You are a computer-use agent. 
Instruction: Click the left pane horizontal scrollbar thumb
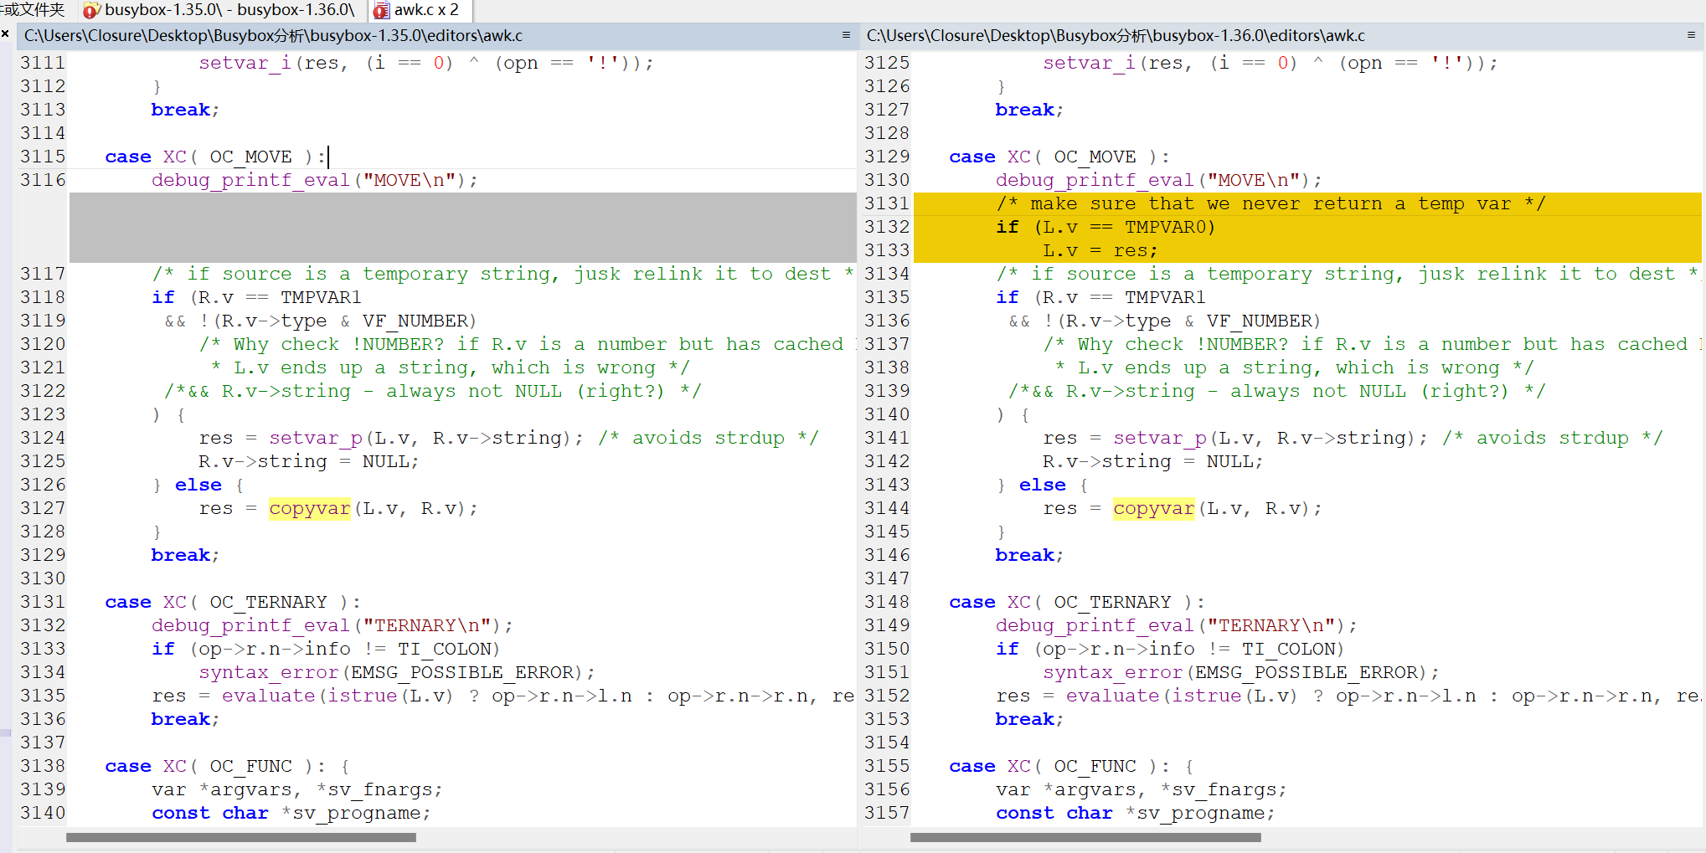(241, 837)
